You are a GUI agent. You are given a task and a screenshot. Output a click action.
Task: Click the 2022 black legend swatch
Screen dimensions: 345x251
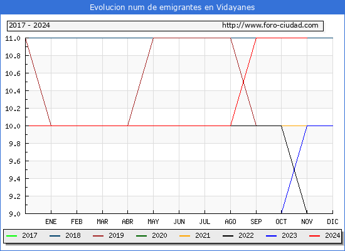pyautogui.click(x=228, y=236)
